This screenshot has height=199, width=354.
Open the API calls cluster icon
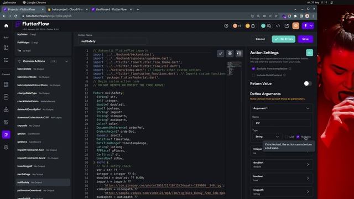click(x=6, y=109)
